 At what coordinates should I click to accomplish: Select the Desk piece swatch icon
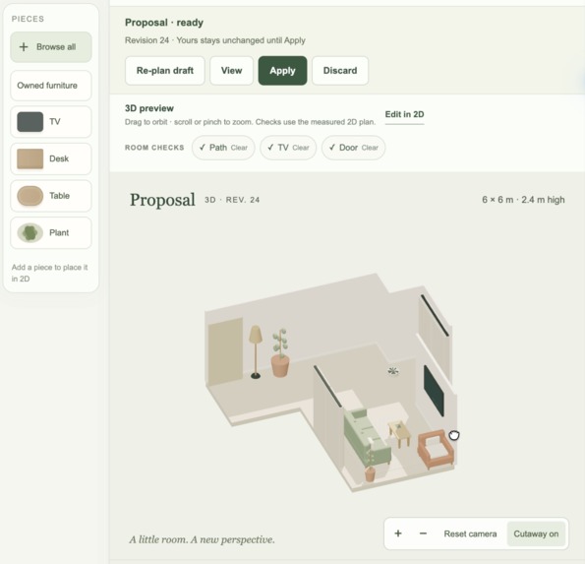pos(29,158)
